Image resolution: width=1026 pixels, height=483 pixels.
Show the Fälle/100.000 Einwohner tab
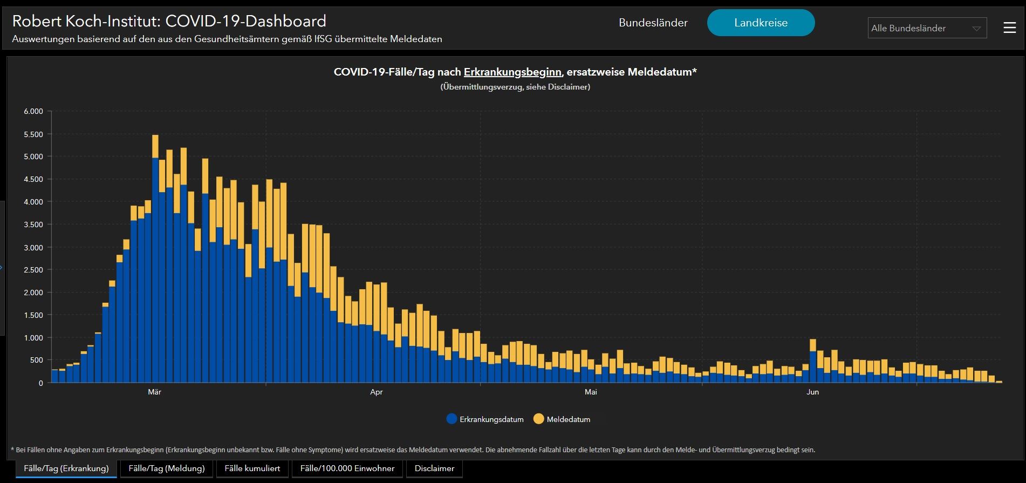[347, 468]
